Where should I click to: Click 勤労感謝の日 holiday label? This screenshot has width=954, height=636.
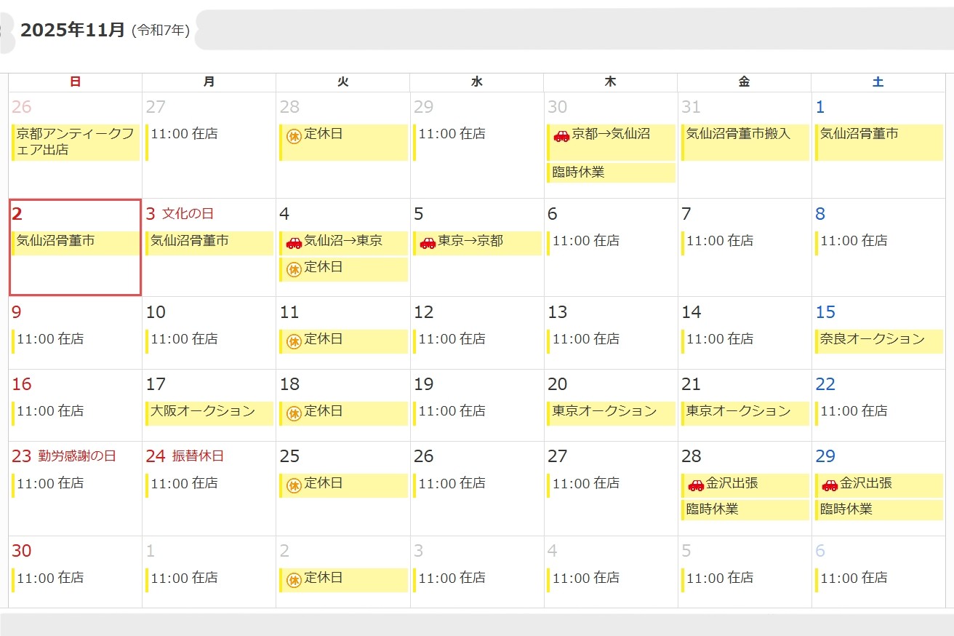(x=77, y=456)
